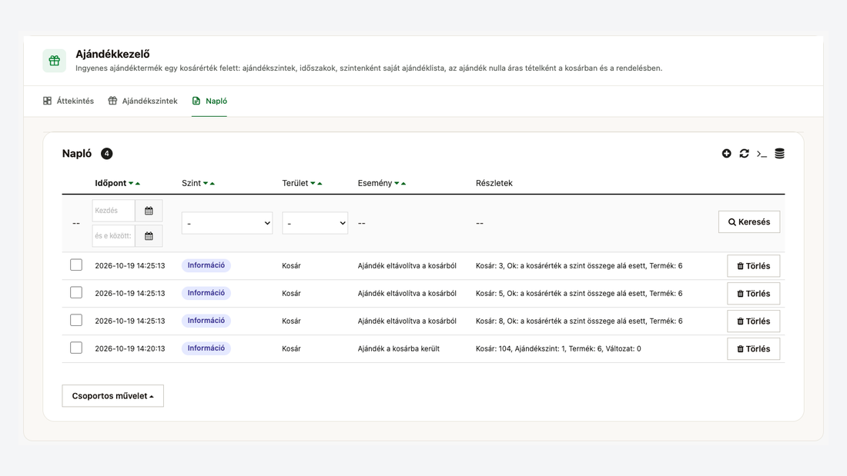Tick the checkbox for the Kosár: 3 row
This screenshot has height=476, width=847.
76,265
